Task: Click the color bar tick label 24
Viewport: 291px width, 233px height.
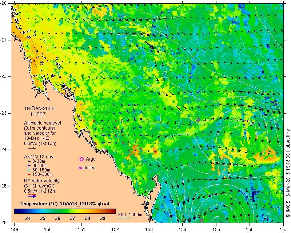Action: point(28,218)
